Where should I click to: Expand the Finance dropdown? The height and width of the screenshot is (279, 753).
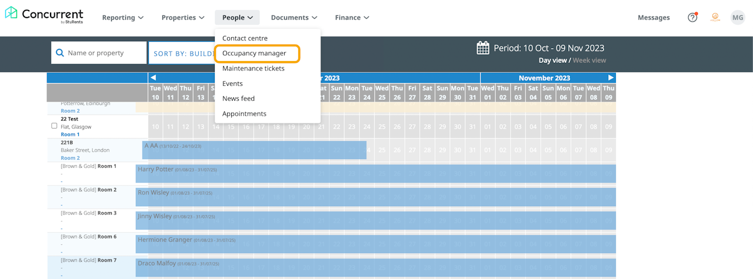[x=352, y=18]
